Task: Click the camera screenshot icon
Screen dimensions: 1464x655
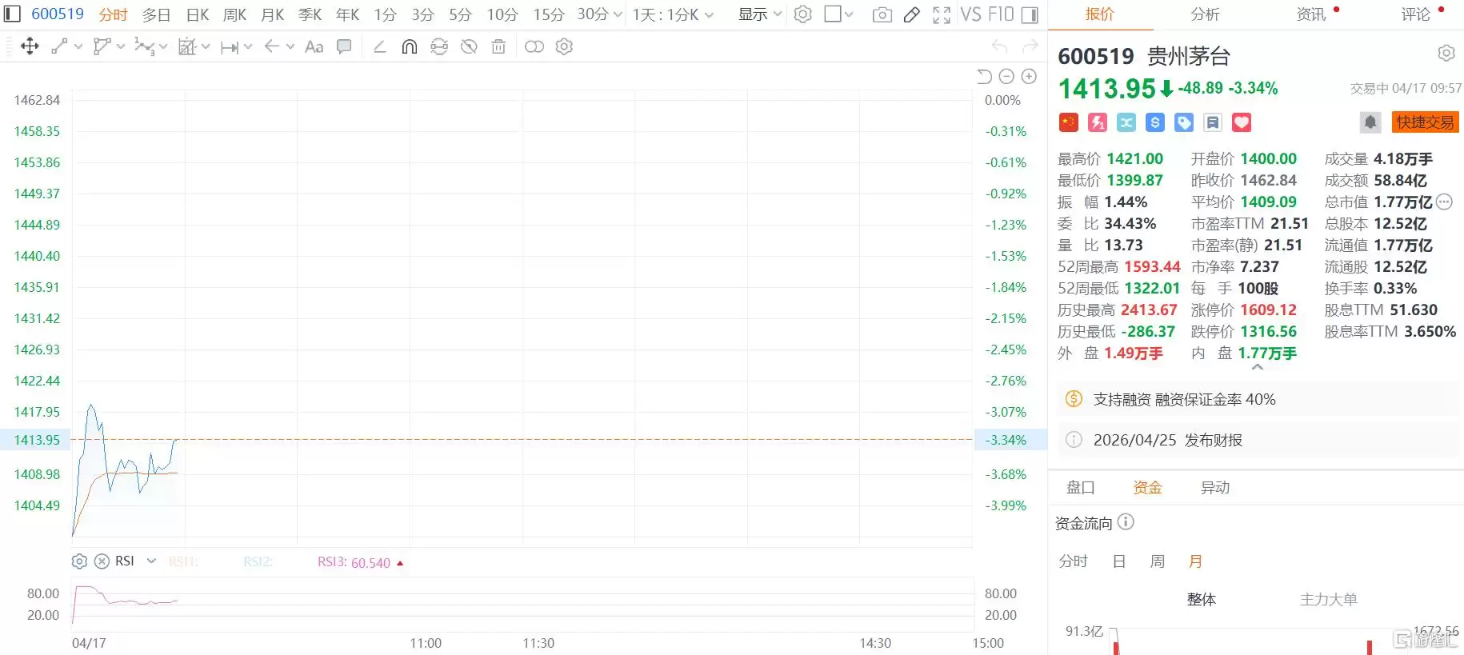Action: point(882,14)
